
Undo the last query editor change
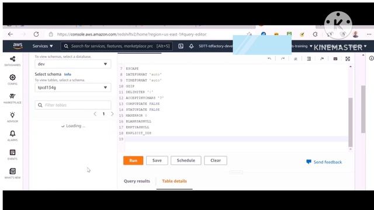pos(269,58)
